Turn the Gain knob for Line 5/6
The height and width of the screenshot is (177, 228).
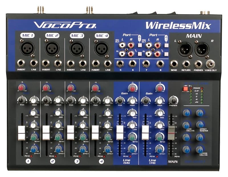click(x=132, y=88)
